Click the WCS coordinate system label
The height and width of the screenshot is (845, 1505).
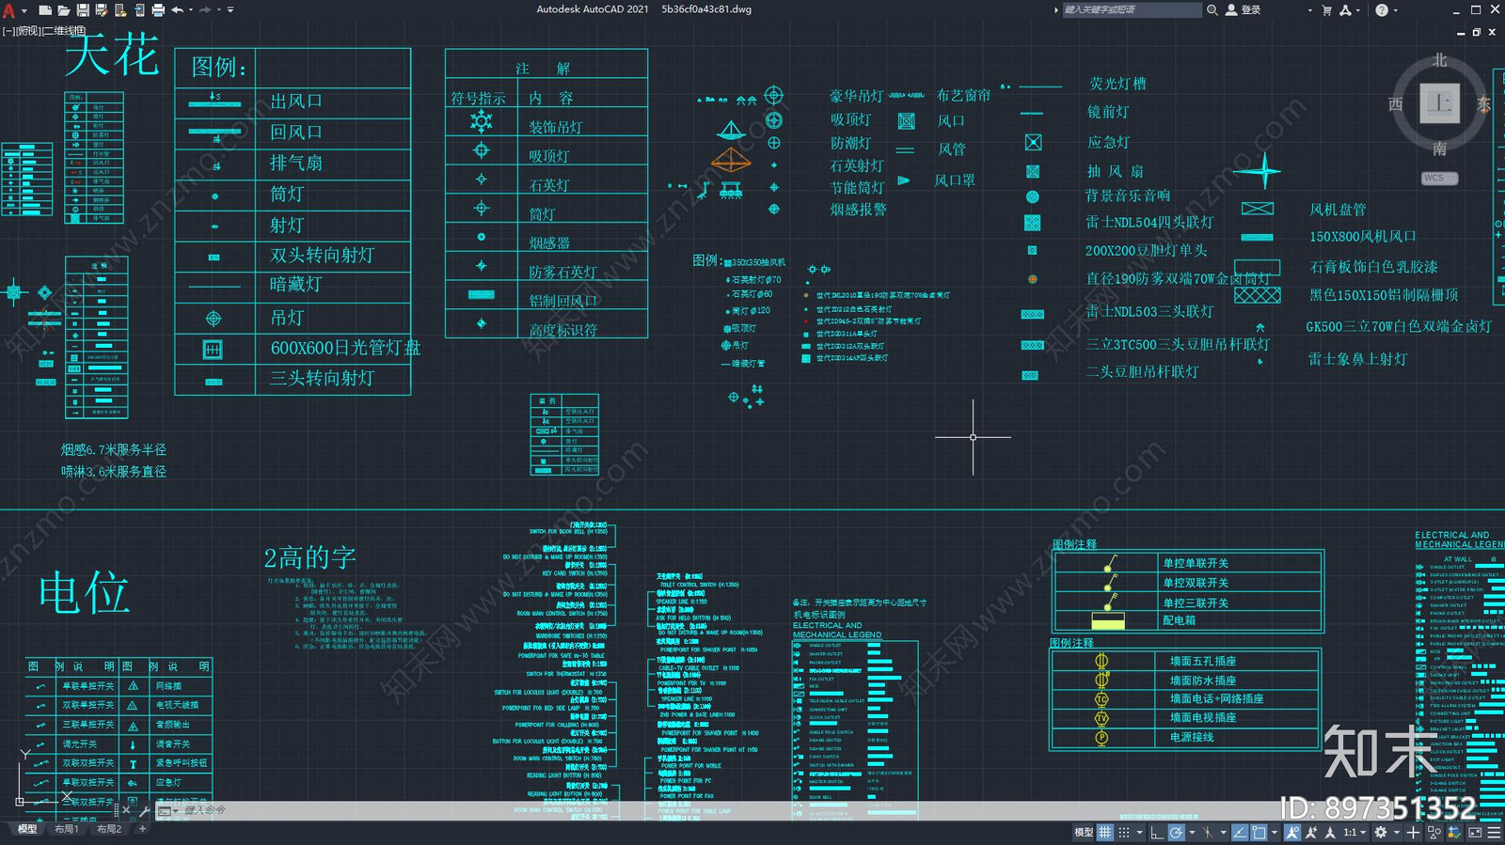(1437, 178)
